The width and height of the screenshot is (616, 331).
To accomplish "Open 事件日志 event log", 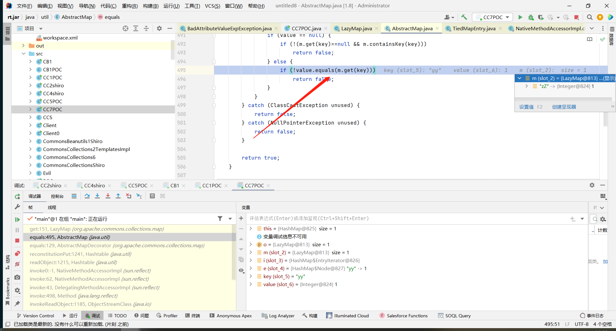I will 592,316.
